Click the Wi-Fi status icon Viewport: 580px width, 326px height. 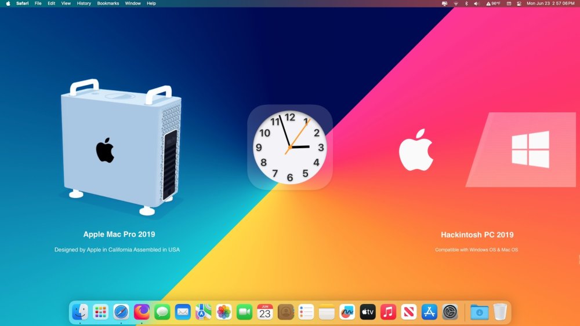456,3
